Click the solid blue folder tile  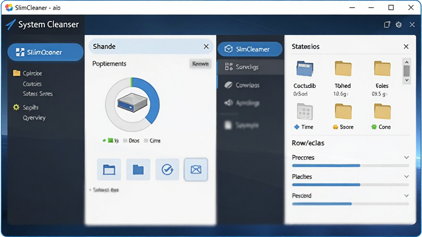138,170
